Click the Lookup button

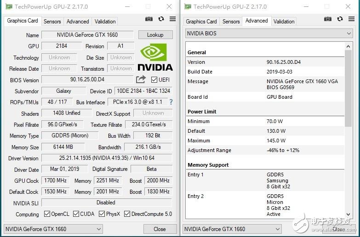pos(155,35)
